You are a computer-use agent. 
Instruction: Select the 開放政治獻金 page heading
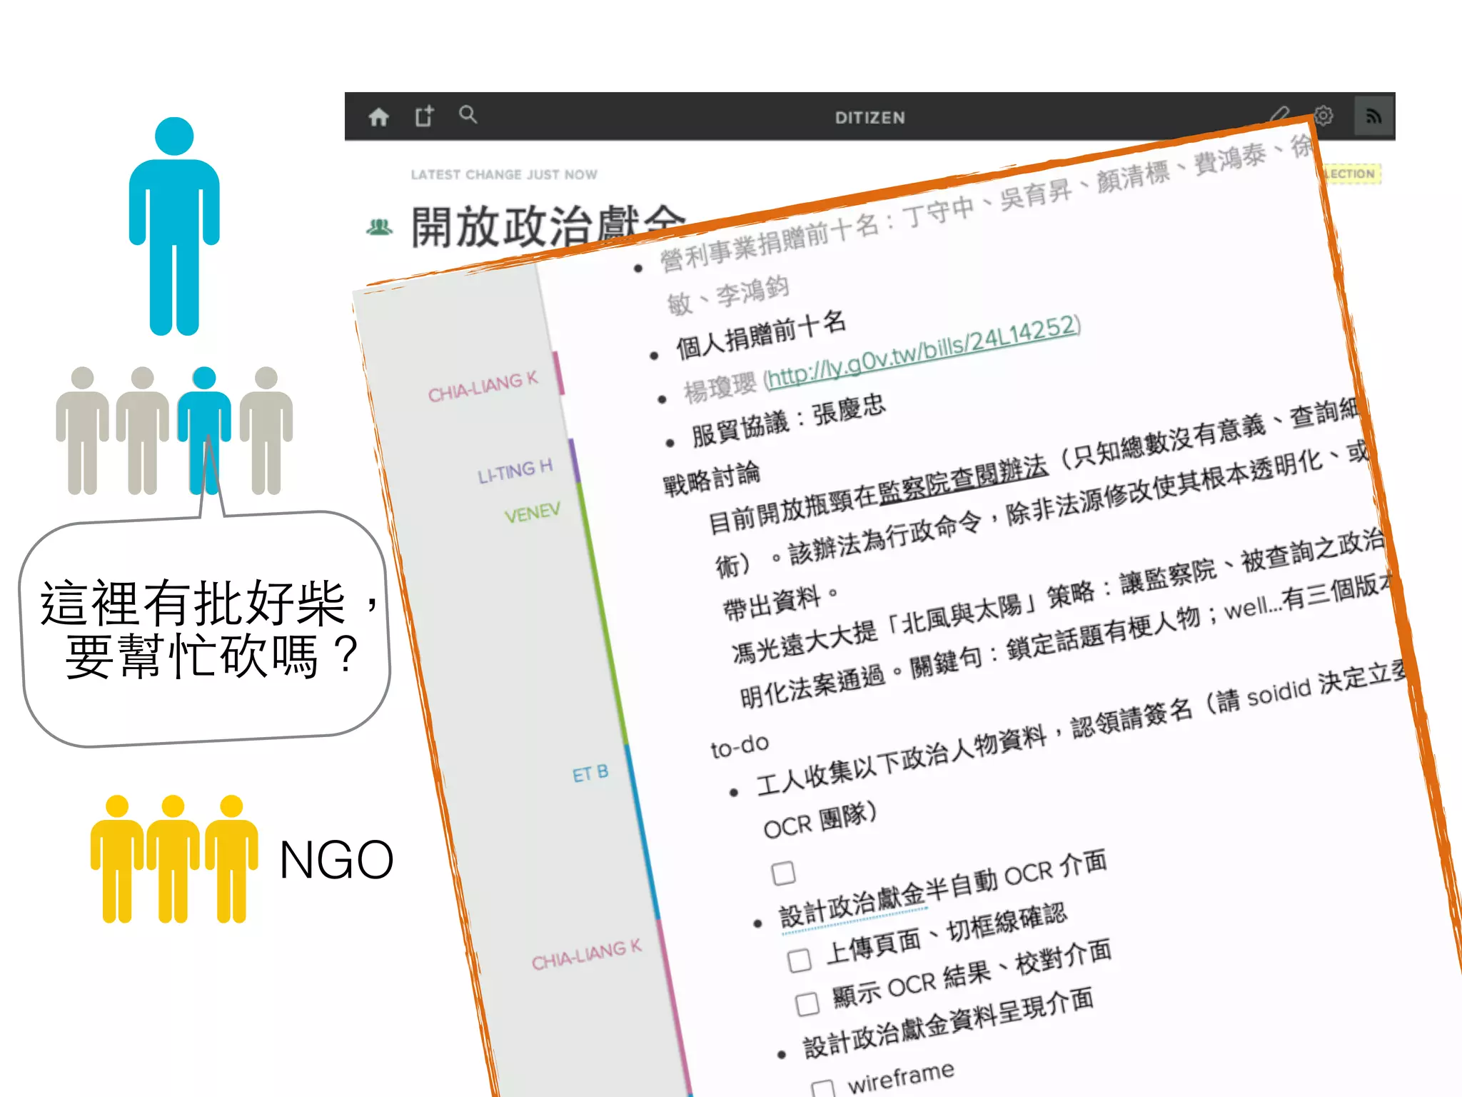pyautogui.click(x=548, y=226)
